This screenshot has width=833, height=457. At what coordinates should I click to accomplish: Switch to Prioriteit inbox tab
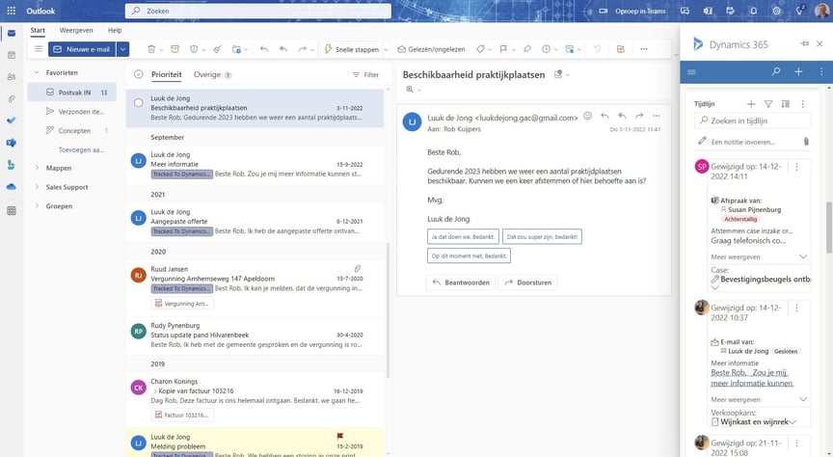click(166, 74)
